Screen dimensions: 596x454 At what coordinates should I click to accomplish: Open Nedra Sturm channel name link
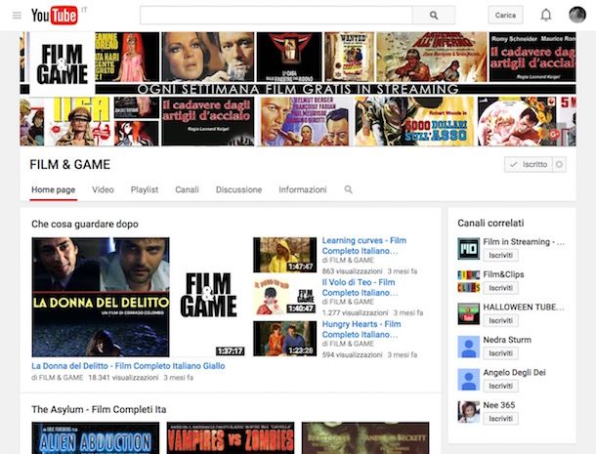(x=507, y=340)
